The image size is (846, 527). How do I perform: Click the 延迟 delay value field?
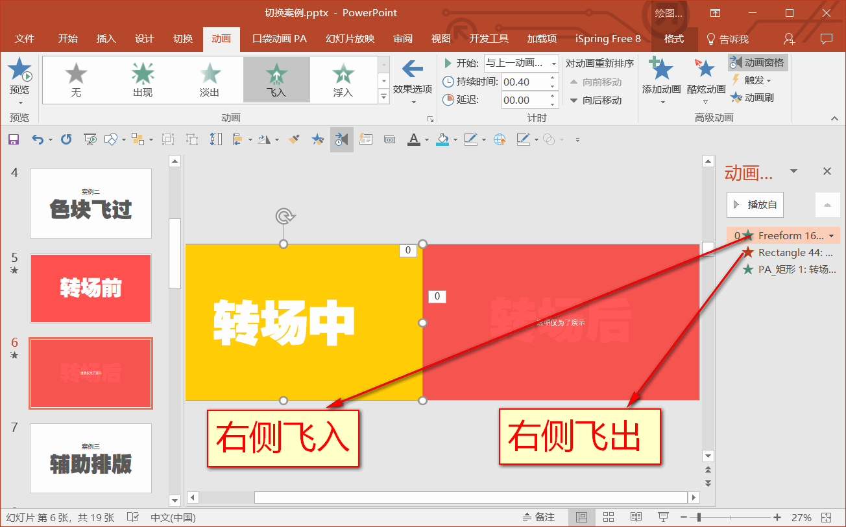525,100
